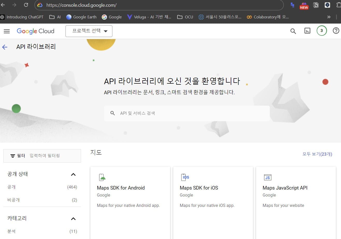
Task: Click the API 라이브러리 page title
Action: [x=36, y=47]
